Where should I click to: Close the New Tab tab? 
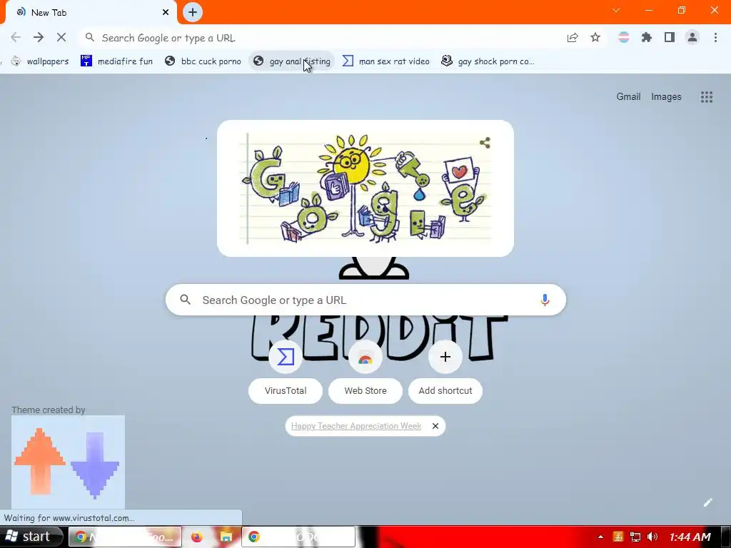pos(166,13)
